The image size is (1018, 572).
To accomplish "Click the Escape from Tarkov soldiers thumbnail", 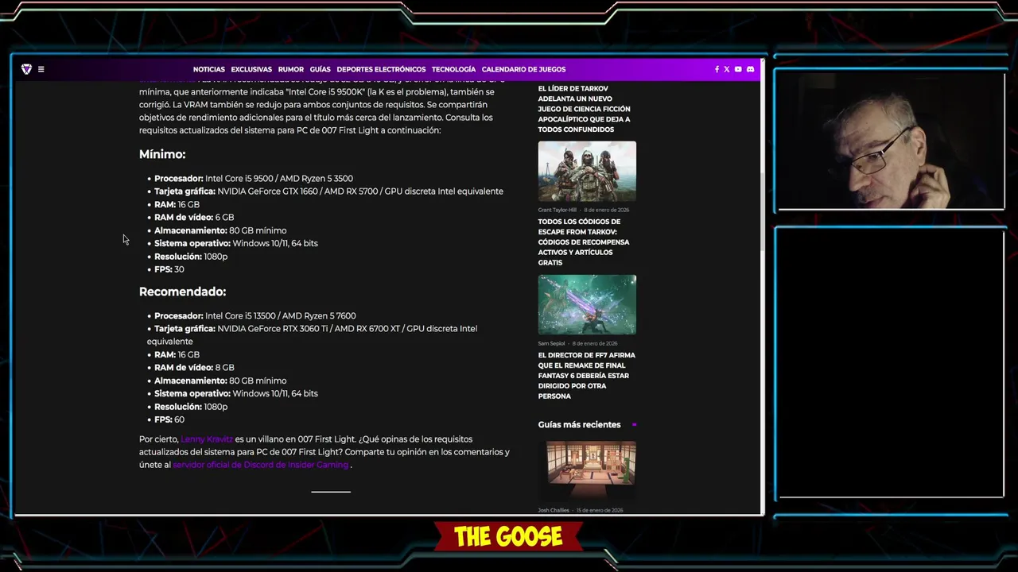I will [x=587, y=172].
